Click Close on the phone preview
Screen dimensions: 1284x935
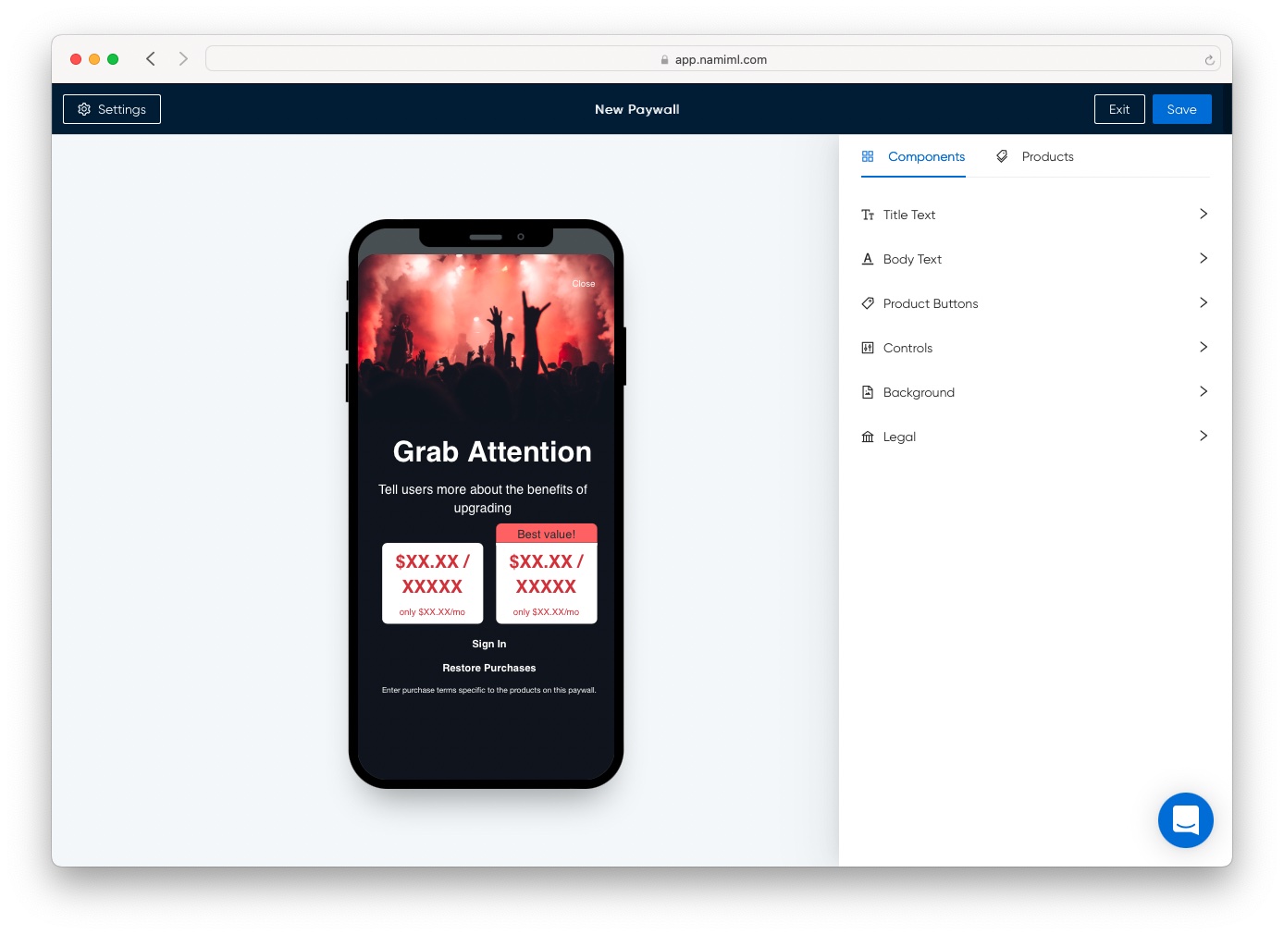pos(584,284)
